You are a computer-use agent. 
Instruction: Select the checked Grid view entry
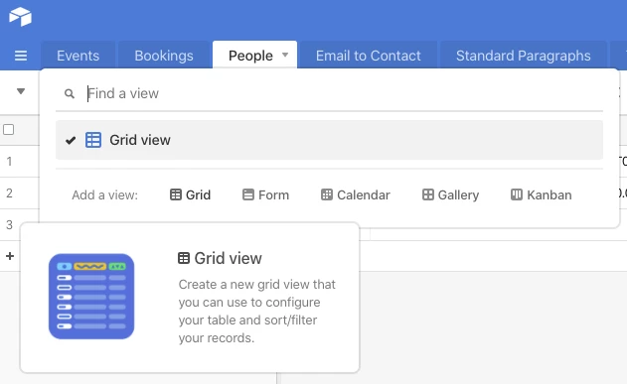point(329,140)
